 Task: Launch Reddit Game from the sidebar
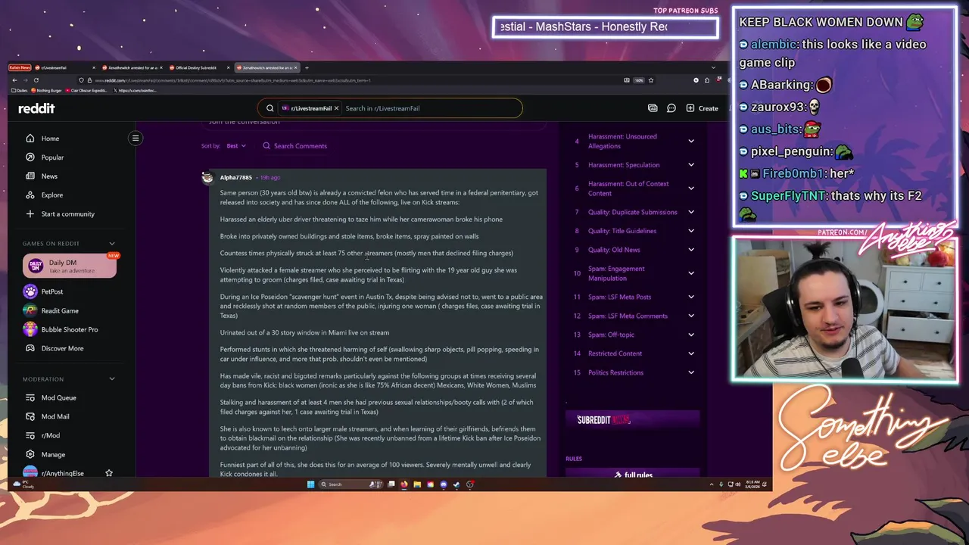[51, 310]
